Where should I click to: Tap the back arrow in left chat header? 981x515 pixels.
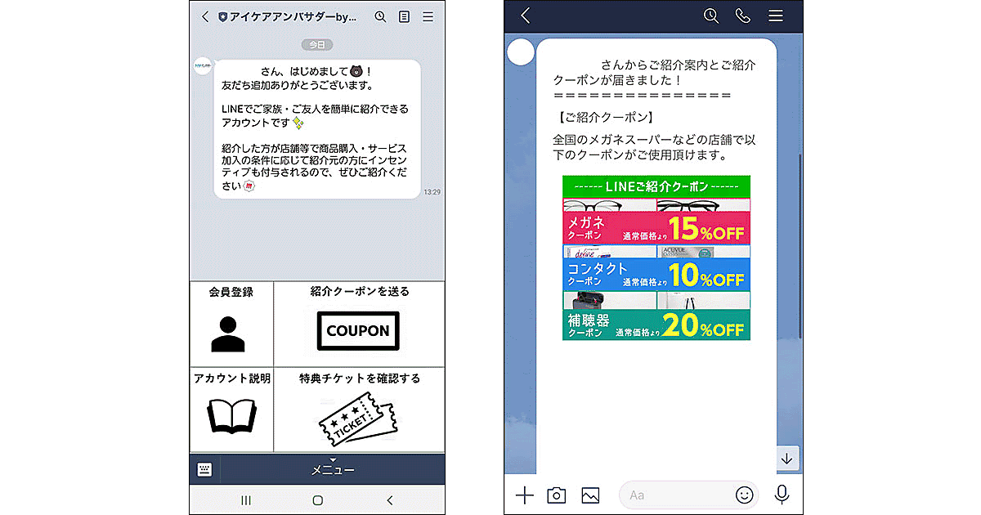204,16
